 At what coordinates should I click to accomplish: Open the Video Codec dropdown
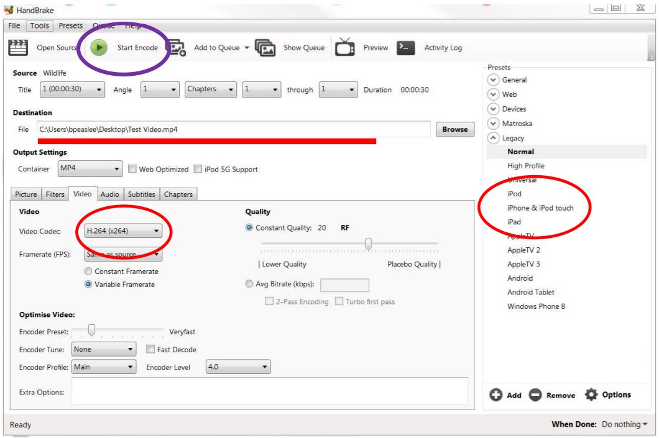(x=123, y=230)
